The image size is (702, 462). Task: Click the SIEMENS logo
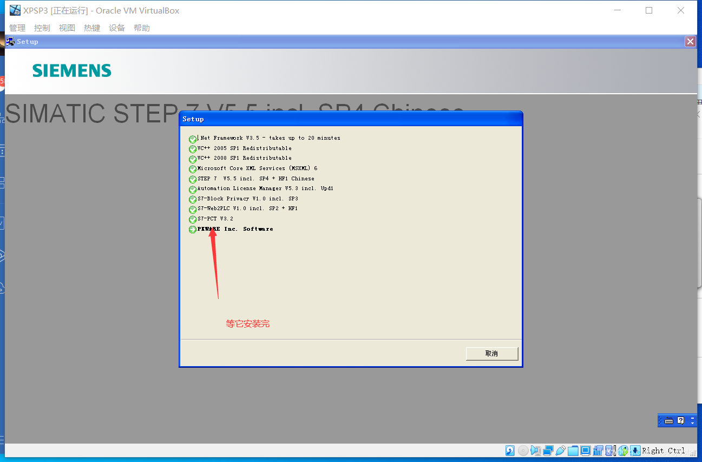coord(72,70)
